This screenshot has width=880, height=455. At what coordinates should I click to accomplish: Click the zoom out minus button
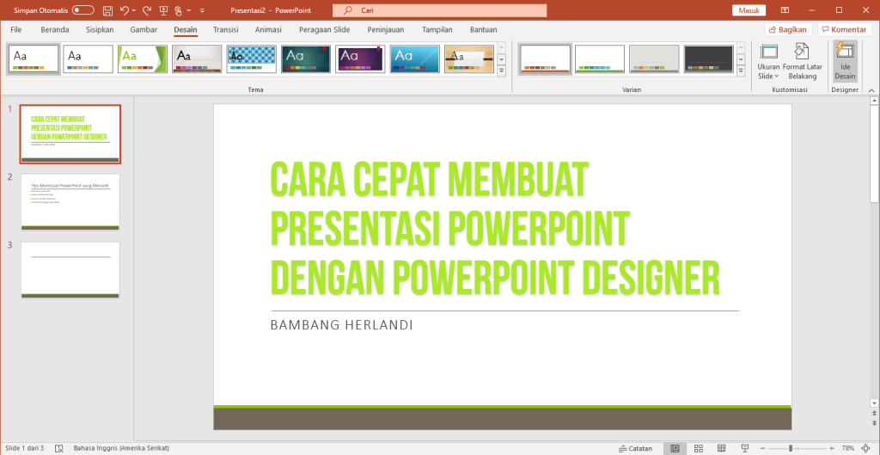(x=763, y=448)
